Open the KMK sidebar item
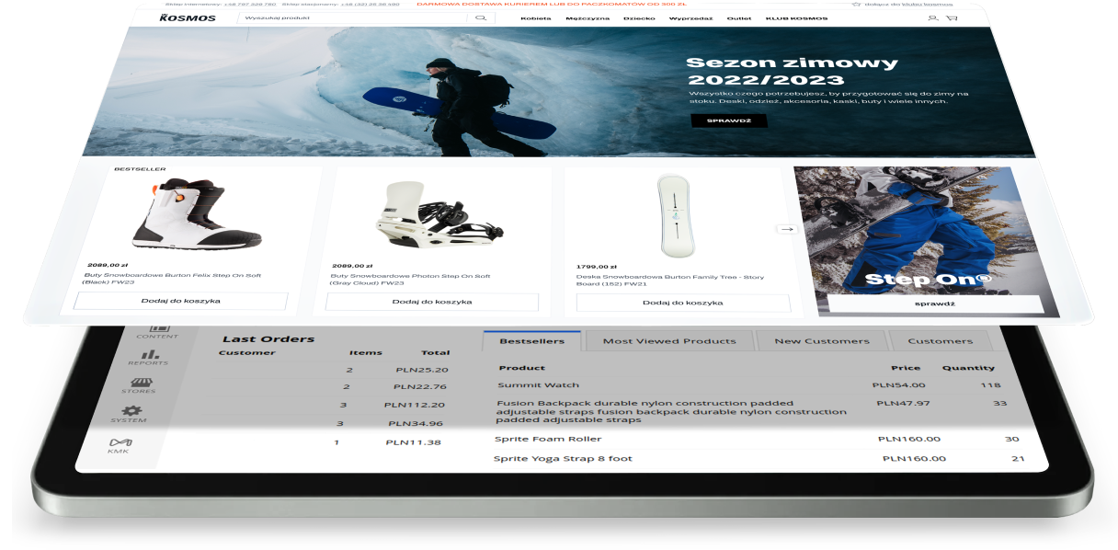This screenshot has width=1118, height=550. tap(120, 445)
